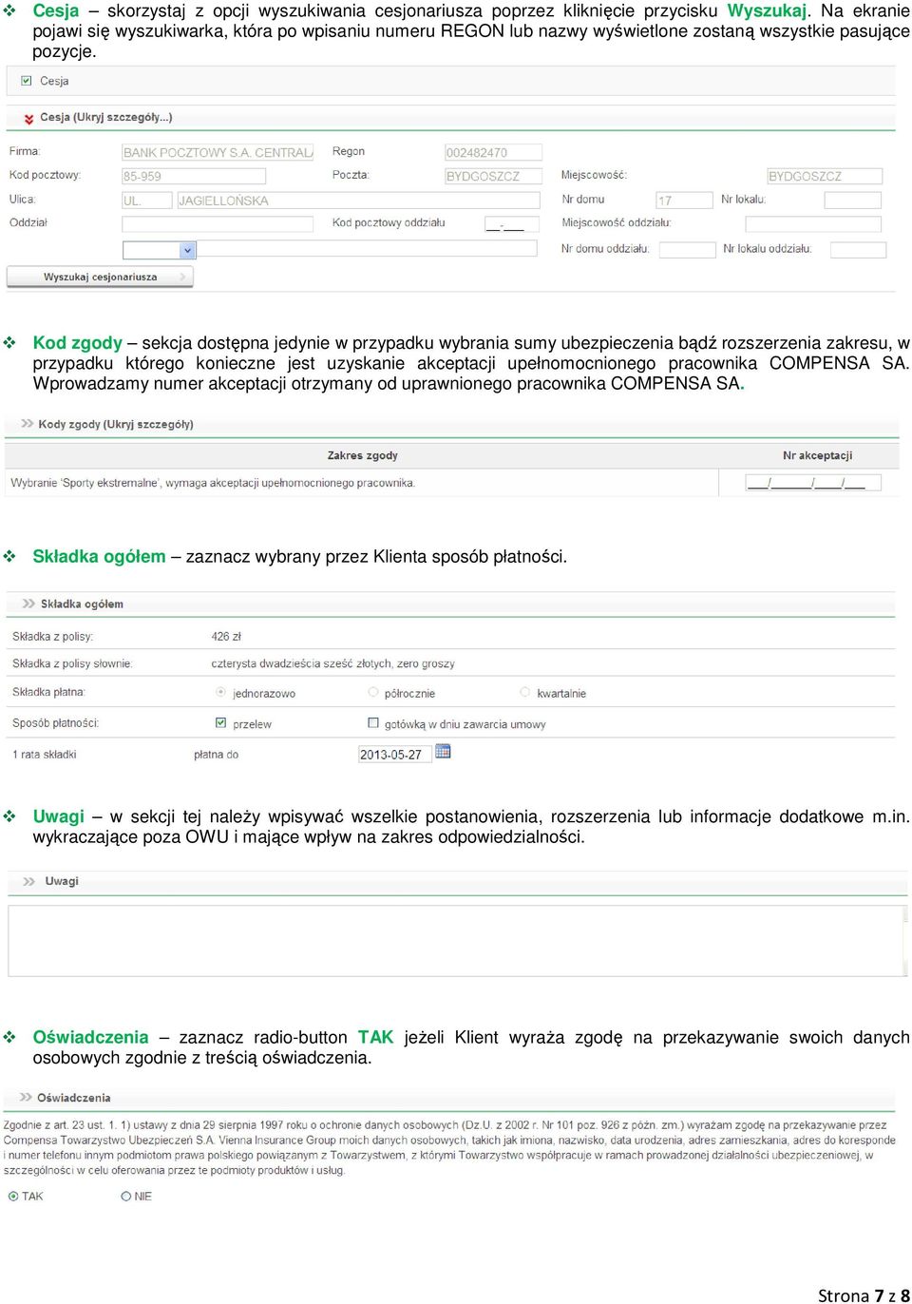Toggle gotówką w dniu zawarcia umowy
The width and height of the screenshot is (912, 1304).
(373, 723)
